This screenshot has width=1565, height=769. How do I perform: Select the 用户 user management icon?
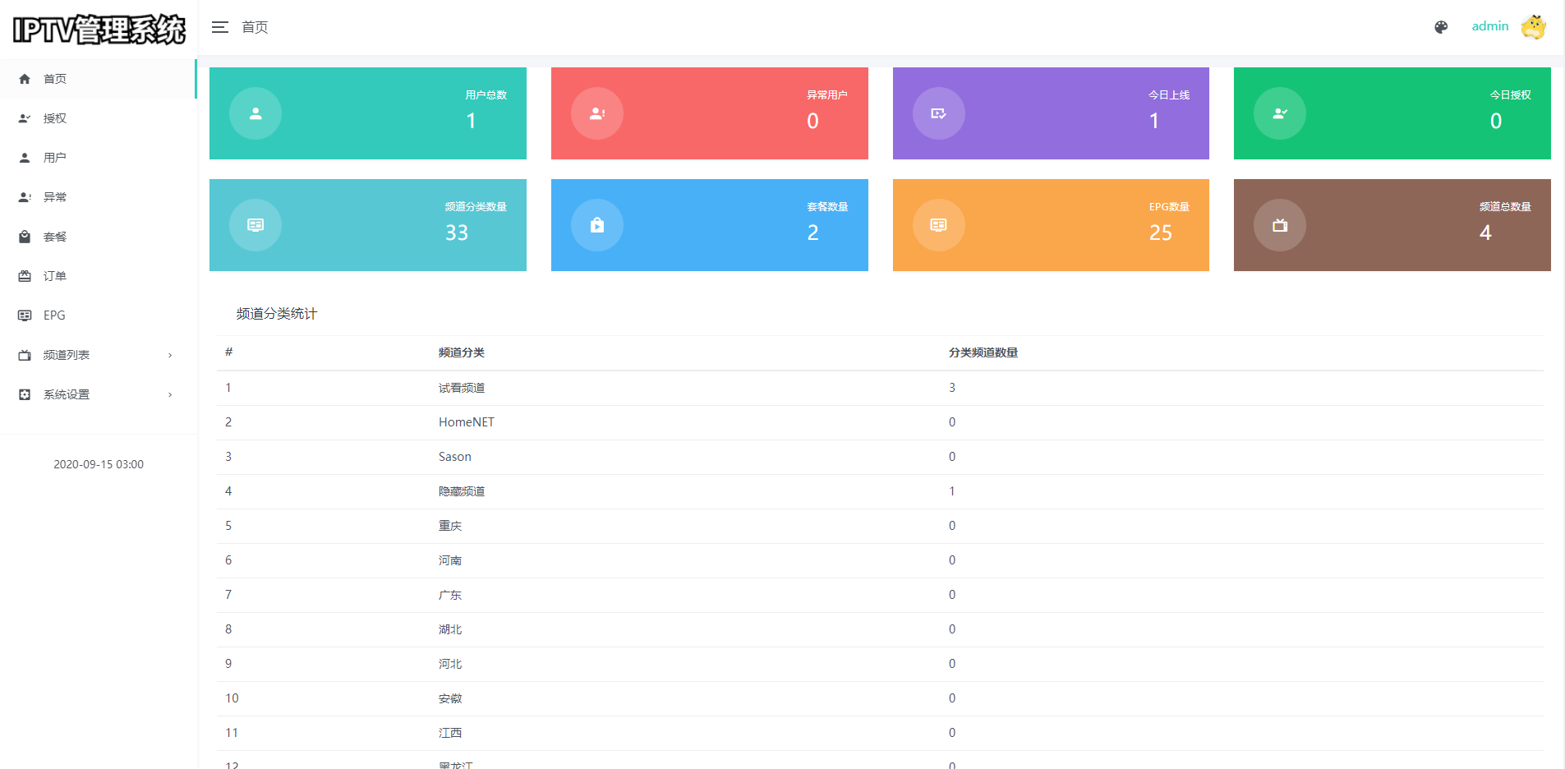click(24, 157)
